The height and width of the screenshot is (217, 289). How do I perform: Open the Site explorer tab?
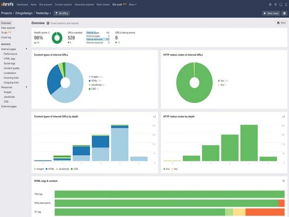pyautogui.click(x=46, y=4)
